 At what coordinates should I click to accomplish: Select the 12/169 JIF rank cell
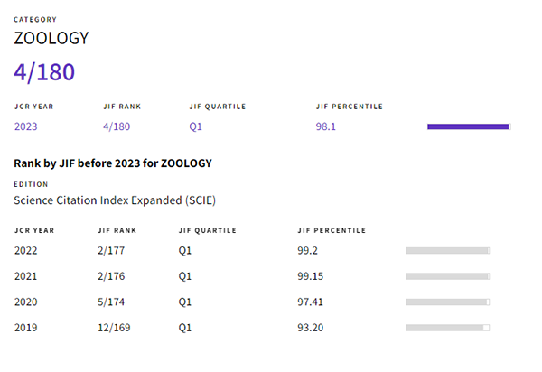pyautogui.click(x=114, y=327)
